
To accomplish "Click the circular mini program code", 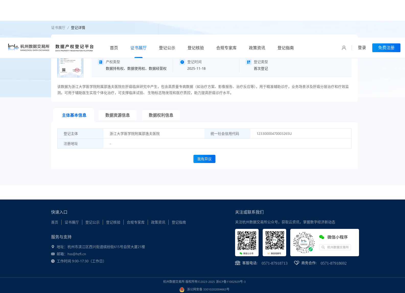I will coord(304,242).
